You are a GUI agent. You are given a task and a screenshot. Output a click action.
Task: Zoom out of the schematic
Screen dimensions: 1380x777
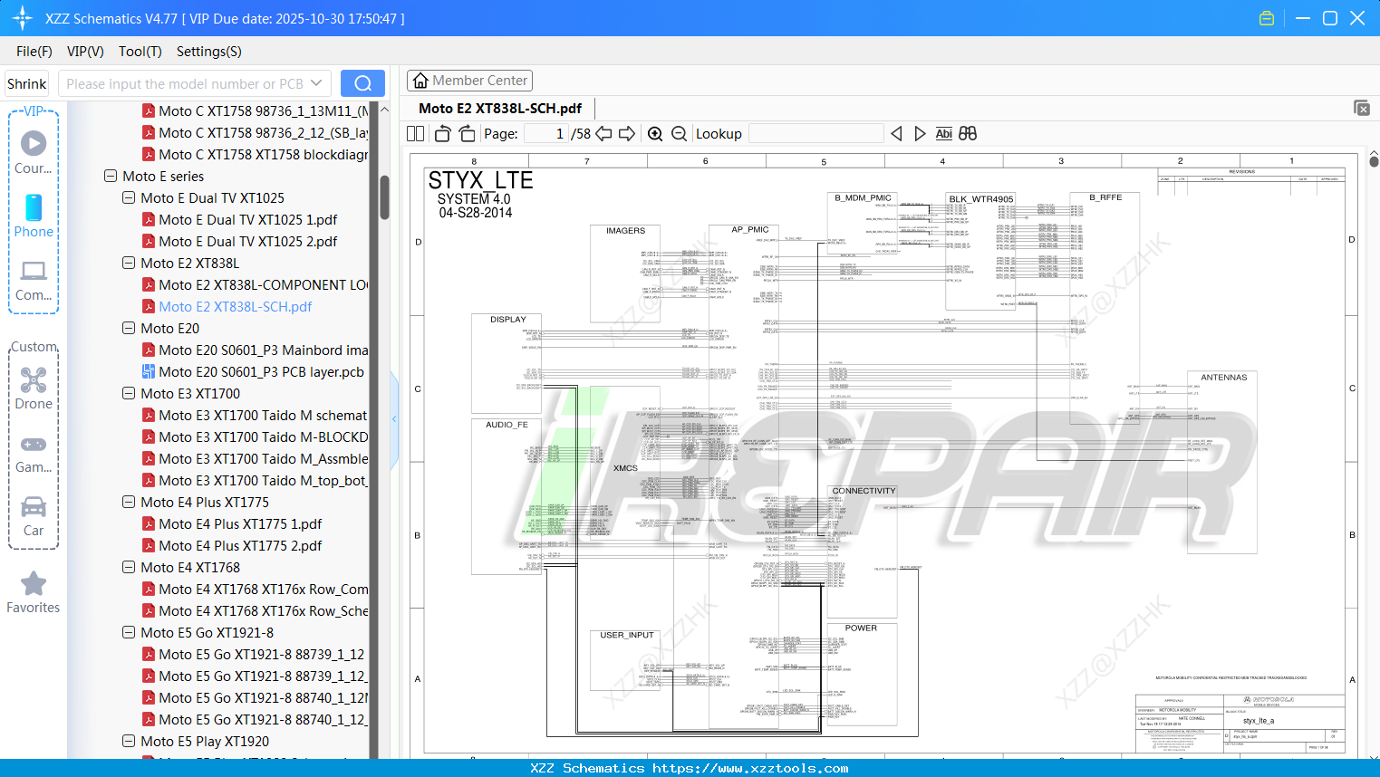[x=679, y=134]
